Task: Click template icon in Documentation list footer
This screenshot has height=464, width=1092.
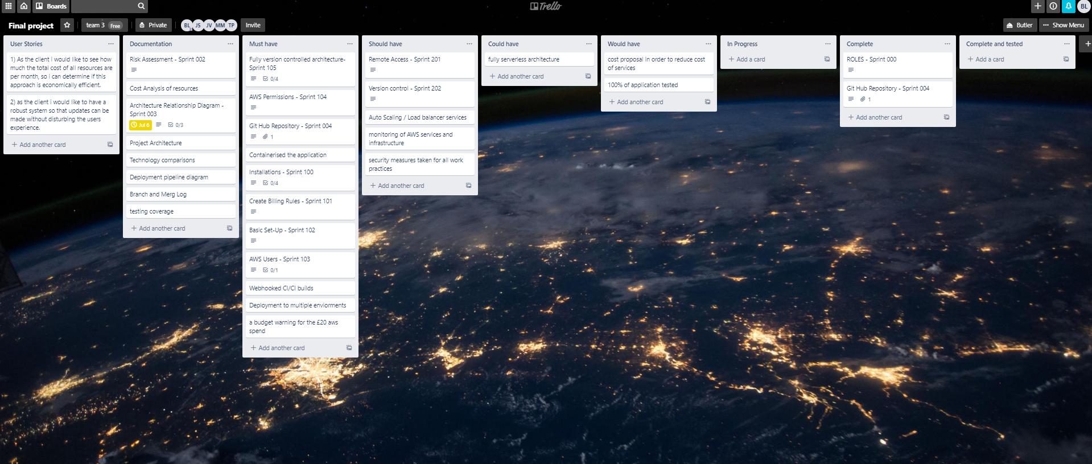Action: pos(230,228)
